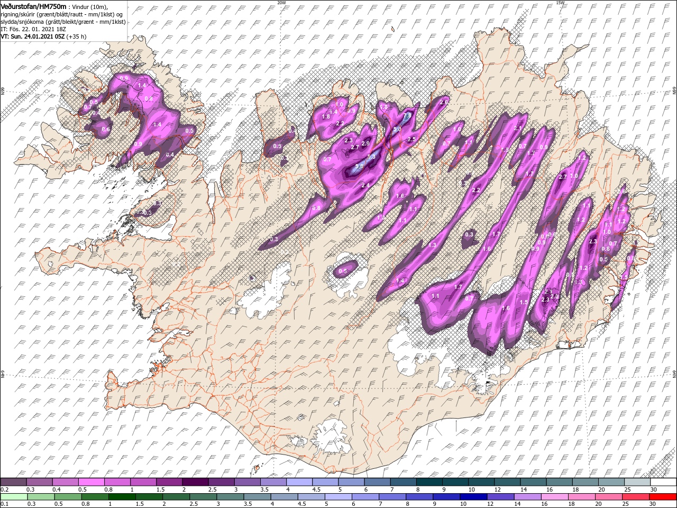Click the 0.2 label in snow legend

4,490
